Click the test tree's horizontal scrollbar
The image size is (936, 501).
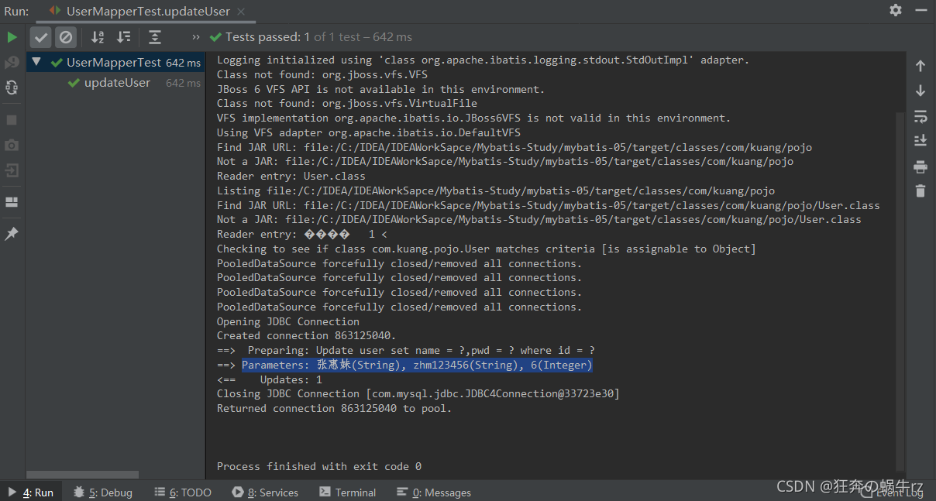tap(83, 474)
